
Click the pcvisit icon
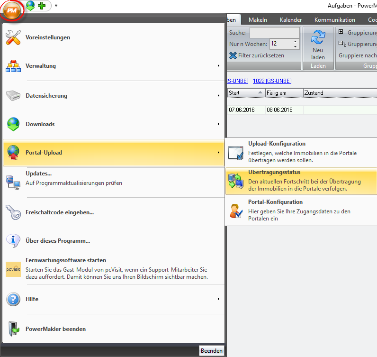click(13, 269)
